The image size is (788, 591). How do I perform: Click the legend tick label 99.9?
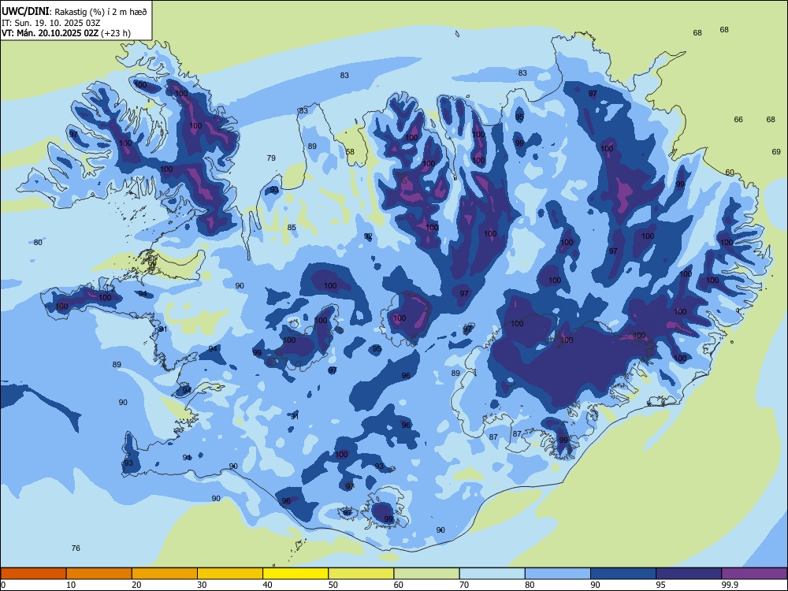coord(730,585)
